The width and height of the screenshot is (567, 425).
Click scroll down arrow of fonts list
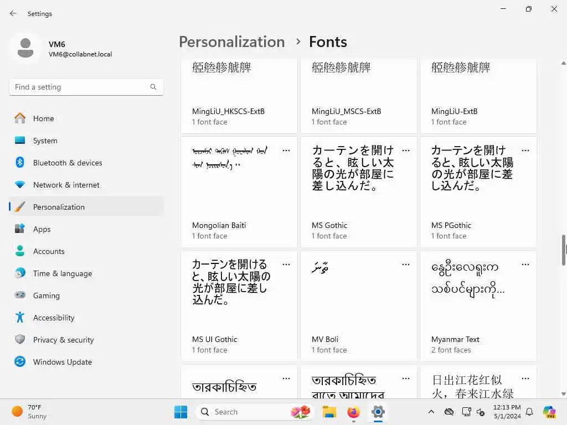click(563, 393)
